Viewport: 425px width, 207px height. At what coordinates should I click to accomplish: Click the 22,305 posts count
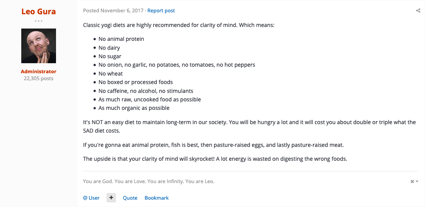click(x=39, y=78)
